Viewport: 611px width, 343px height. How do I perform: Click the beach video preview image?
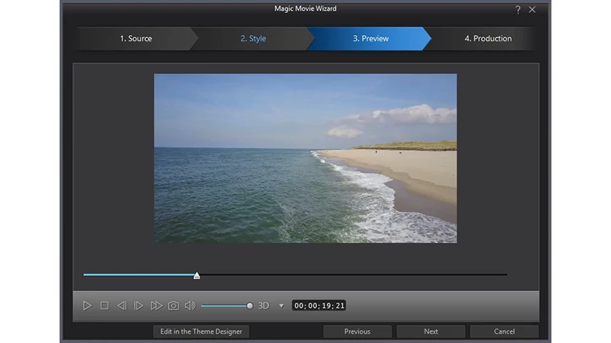coord(305,159)
